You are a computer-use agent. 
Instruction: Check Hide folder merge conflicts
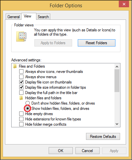click(21, 124)
